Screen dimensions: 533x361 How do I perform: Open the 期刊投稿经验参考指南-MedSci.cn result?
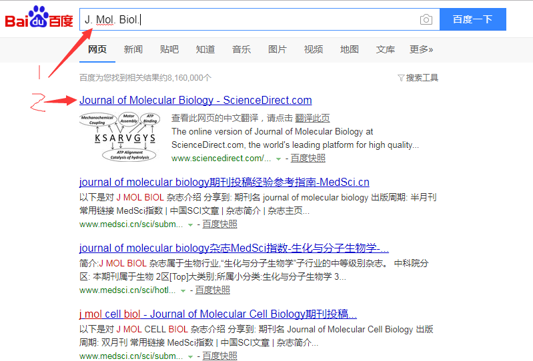[x=224, y=182]
